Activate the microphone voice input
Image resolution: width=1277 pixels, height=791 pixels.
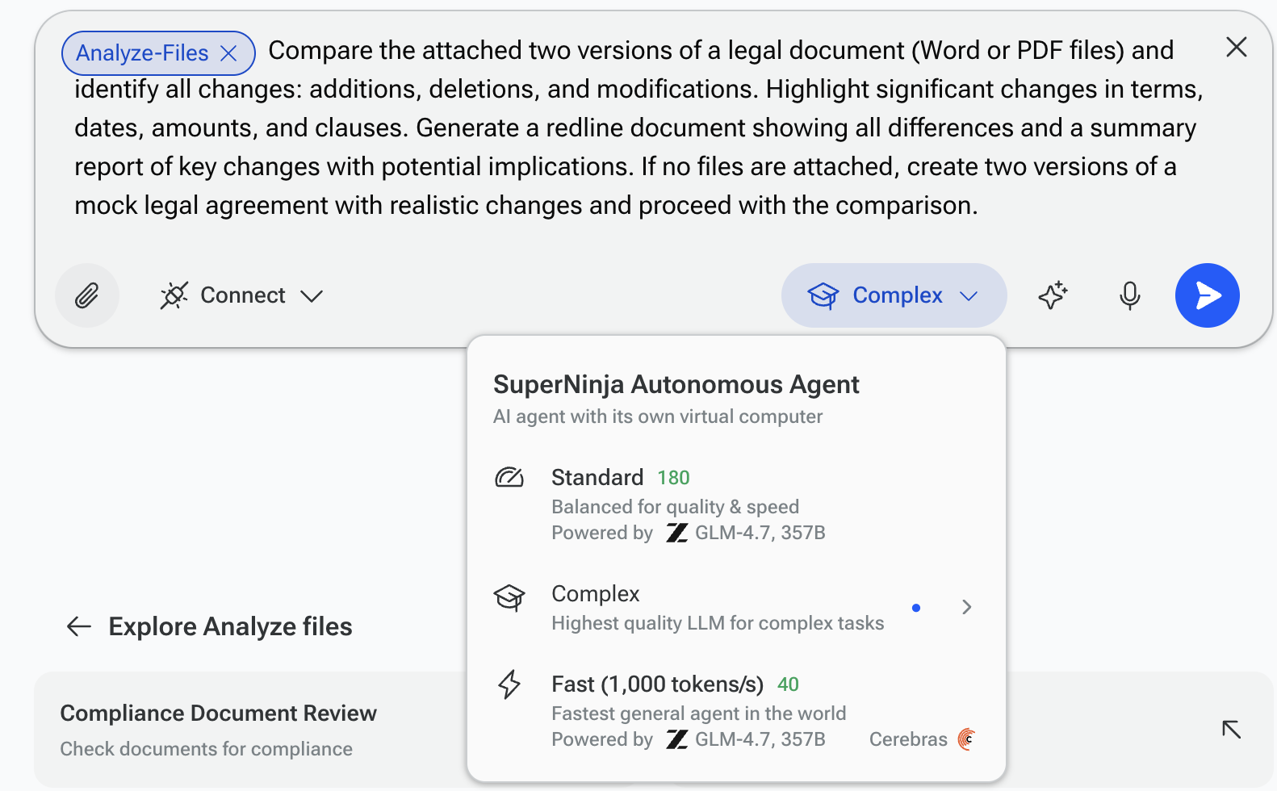[1130, 295]
